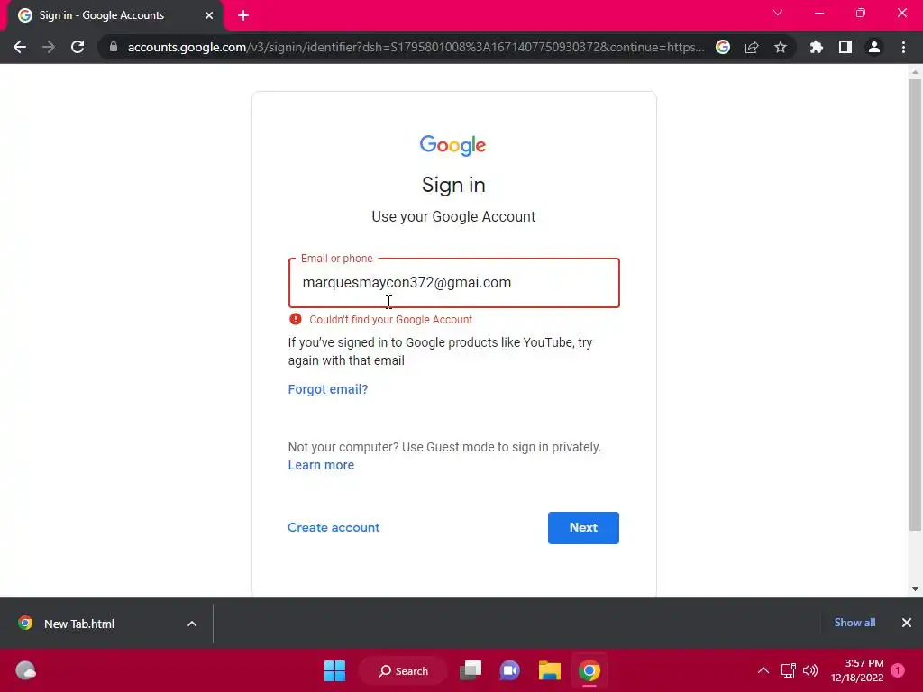923x692 pixels.
Task: Click the scrollbar down arrow
Action: [915, 589]
